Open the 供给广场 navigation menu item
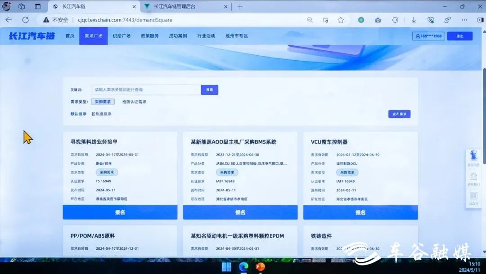 tap(121, 36)
